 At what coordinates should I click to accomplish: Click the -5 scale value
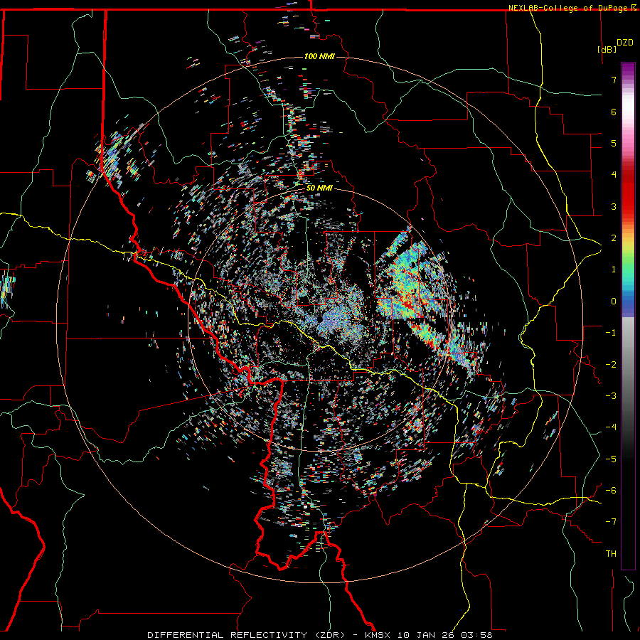tap(611, 459)
